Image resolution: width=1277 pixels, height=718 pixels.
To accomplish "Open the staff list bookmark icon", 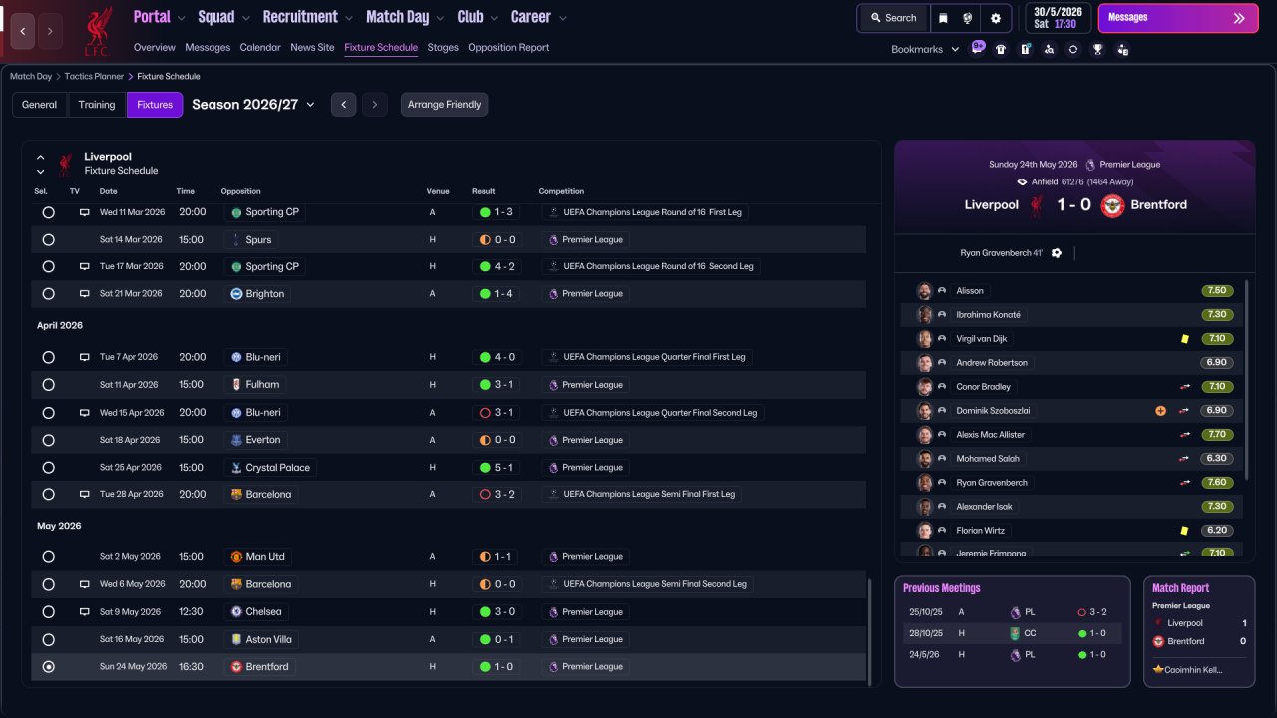I will click(1123, 49).
